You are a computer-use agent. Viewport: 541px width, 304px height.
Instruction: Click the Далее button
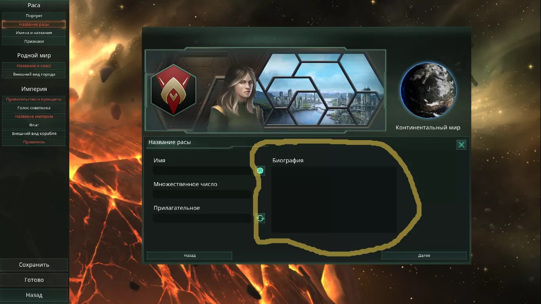(x=424, y=256)
